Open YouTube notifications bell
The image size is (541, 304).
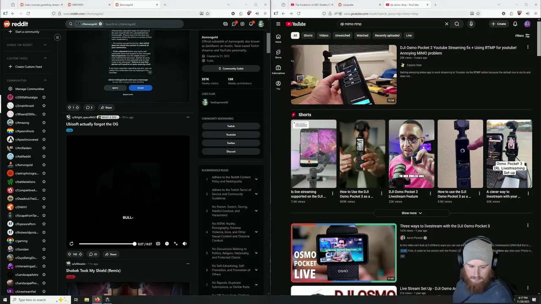[515, 24]
